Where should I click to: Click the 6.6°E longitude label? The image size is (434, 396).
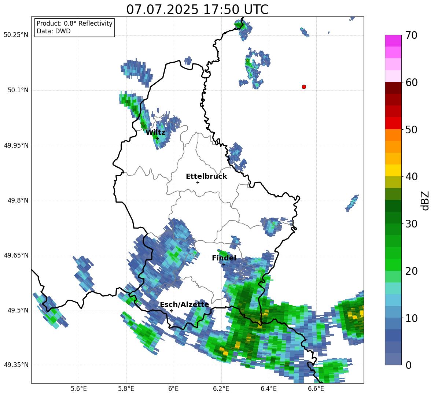[316, 389]
